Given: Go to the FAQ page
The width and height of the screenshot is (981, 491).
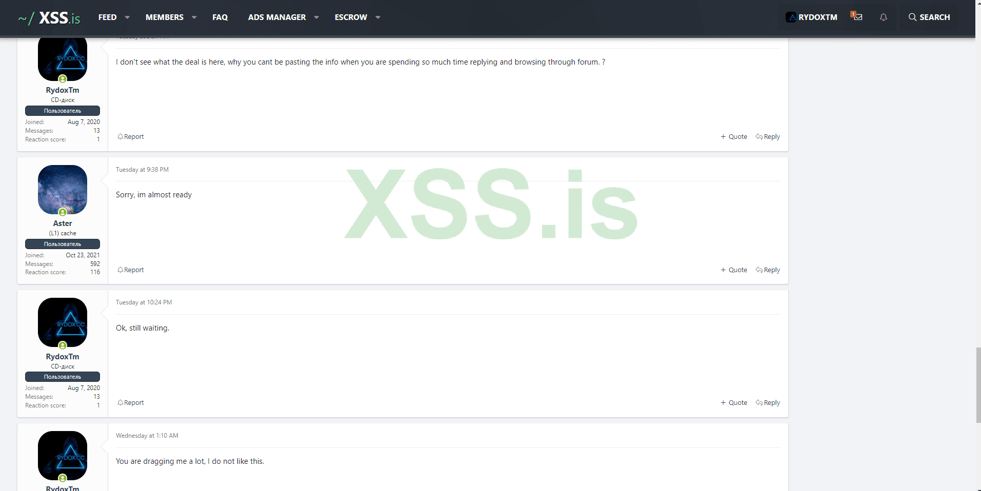Looking at the screenshot, I should coord(220,17).
